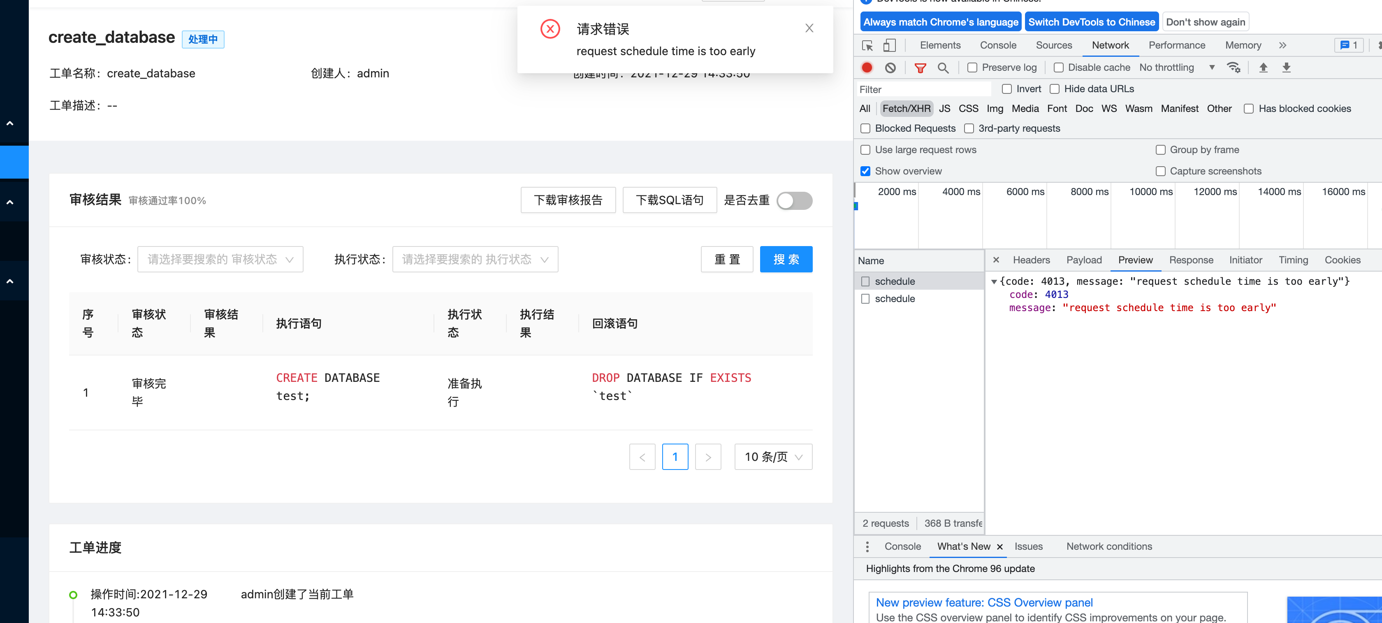Switch to the Response tab
Screen dimensions: 1382x623
pyautogui.click(x=1191, y=260)
